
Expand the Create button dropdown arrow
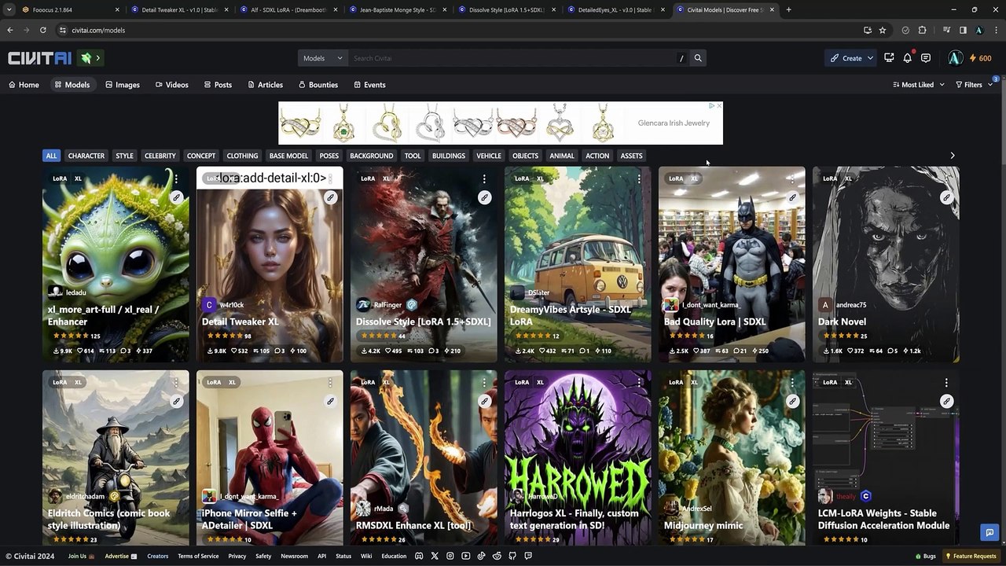coord(870,58)
